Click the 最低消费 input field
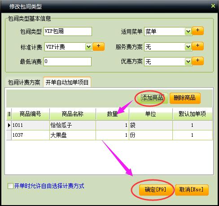The height and width of the screenshot is (206, 219). [x=68, y=62]
